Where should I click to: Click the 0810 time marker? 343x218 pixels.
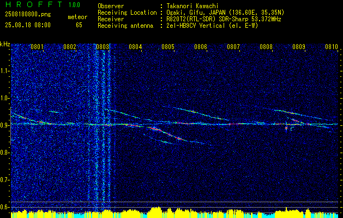(x=332, y=47)
